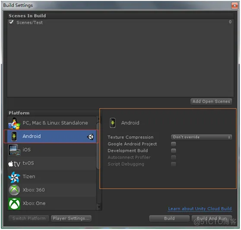Click the Android phone icon in platform list
This screenshot has height=230, width=241.
tap(14, 136)
